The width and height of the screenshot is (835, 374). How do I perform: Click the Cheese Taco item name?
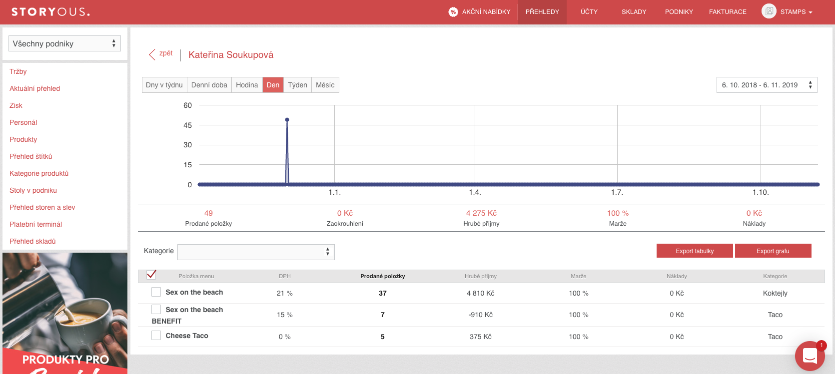click(187, 336)
